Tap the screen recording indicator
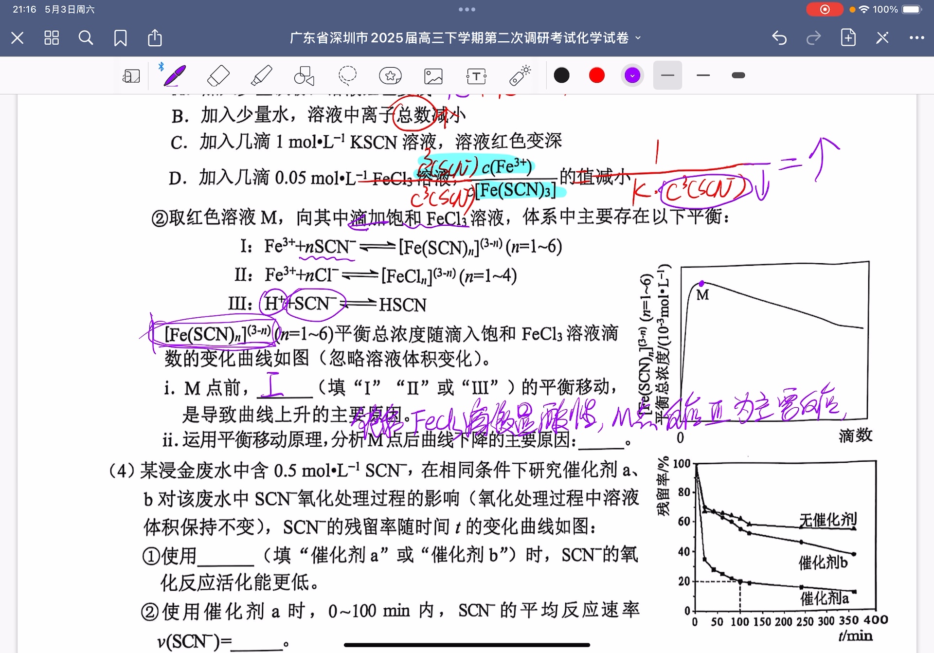The height and width of the screenshot is (653, 934). [825, 9]
